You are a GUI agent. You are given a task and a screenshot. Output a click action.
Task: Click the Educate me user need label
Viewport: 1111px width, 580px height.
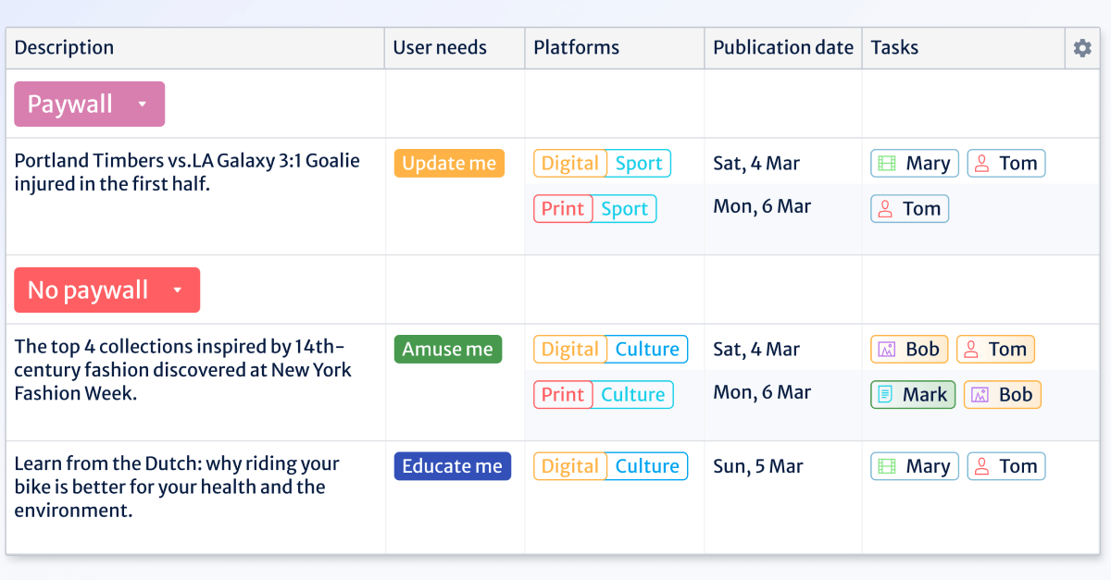(x=453, y=465)
